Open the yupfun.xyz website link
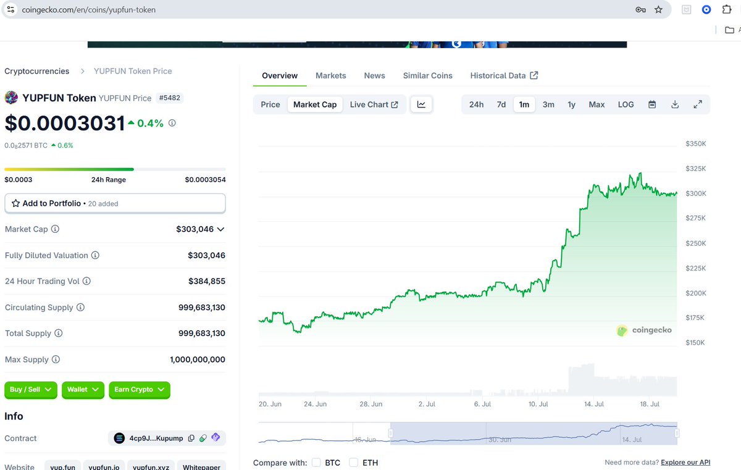Screen dimensions: 741x470 (x=151, y=468)
